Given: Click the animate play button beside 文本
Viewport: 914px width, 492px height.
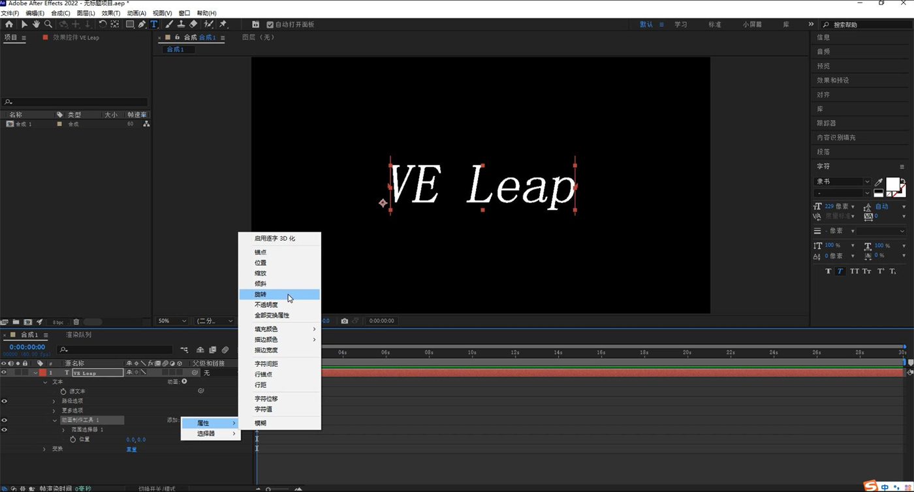Looking at the screenshot, I should [184, 381].
